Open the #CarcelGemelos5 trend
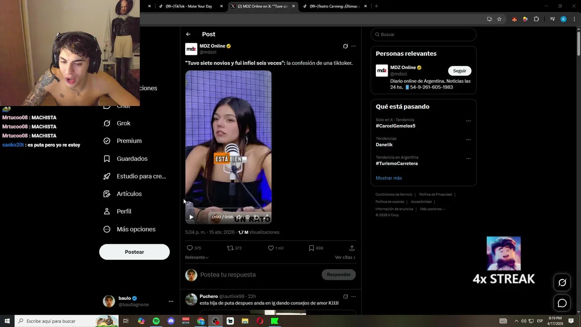The width and height of the screenshot is (581, 327). [395, 126]
